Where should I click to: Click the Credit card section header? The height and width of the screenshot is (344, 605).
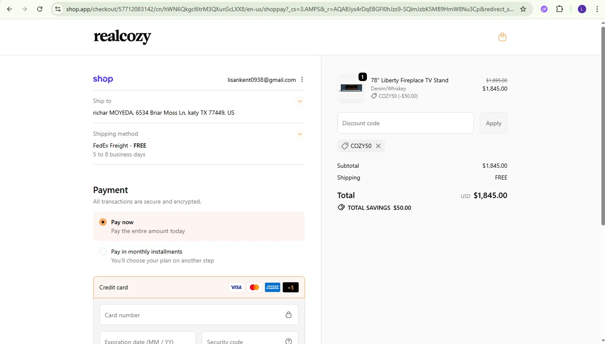click(199, 287)
